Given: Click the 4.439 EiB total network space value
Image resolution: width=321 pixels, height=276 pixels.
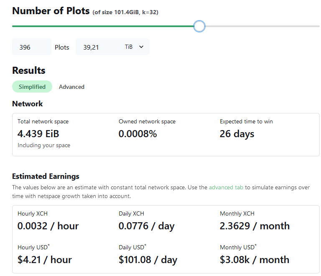Looking at the screenshot, I should click(38, 134).
